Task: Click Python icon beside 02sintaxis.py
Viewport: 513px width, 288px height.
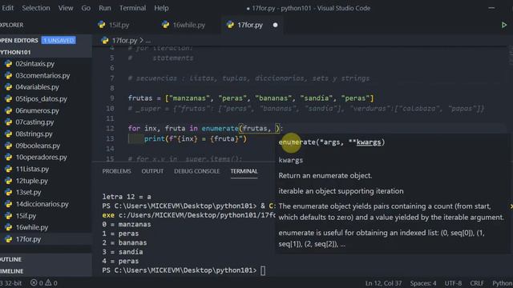Action: click(8, 64)
